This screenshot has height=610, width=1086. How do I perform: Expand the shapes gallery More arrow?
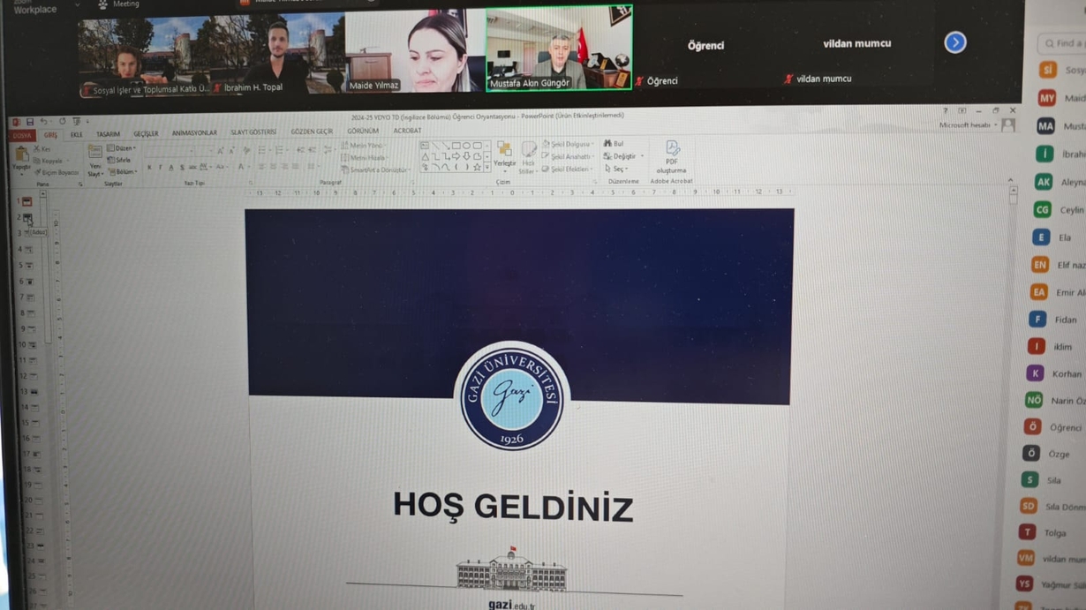click(x=486, y=167)
